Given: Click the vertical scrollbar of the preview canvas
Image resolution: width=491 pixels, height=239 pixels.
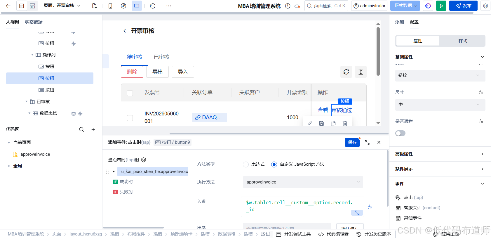Looking at the screenshot, I should tap(378, 51).
